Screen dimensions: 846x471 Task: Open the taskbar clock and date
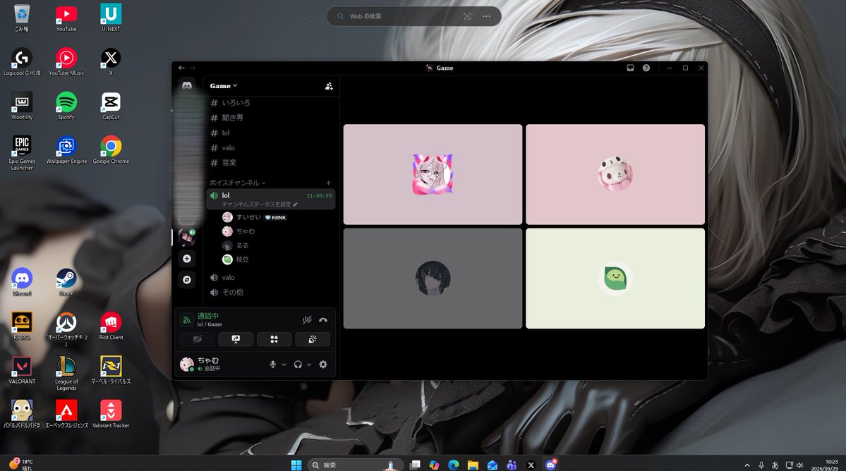tap(824, 465)
